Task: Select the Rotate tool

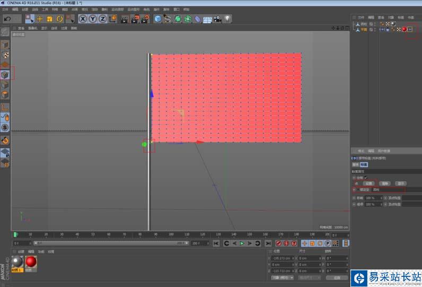Action: pyautogui.click(x=59, y=19)
